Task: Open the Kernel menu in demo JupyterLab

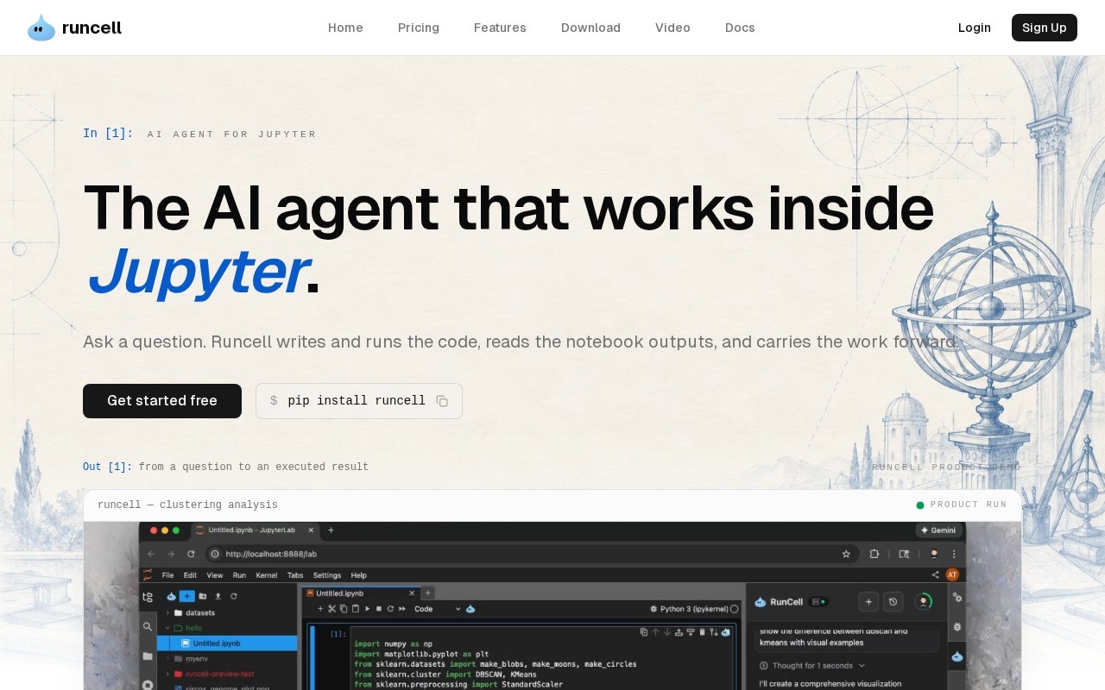Action: pyautogui.click(x=267, y=575)
